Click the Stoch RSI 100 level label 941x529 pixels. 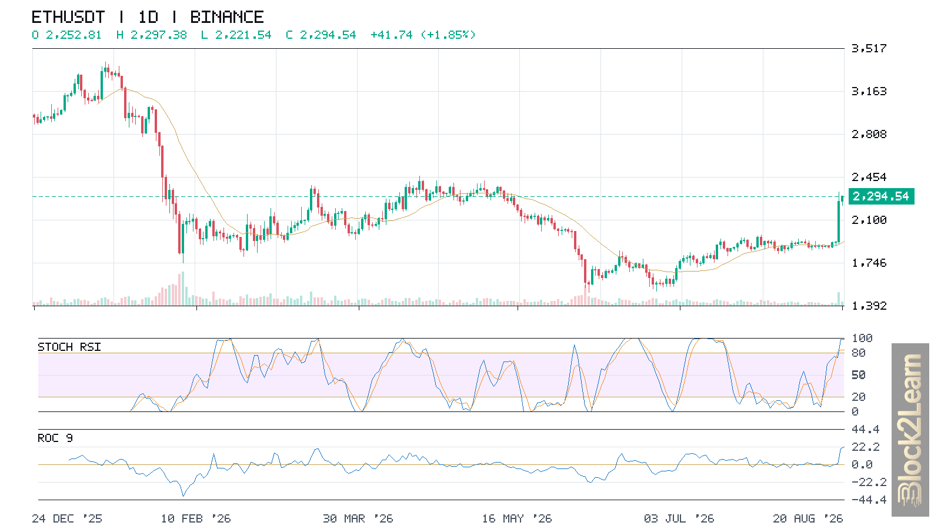(862, 338)
